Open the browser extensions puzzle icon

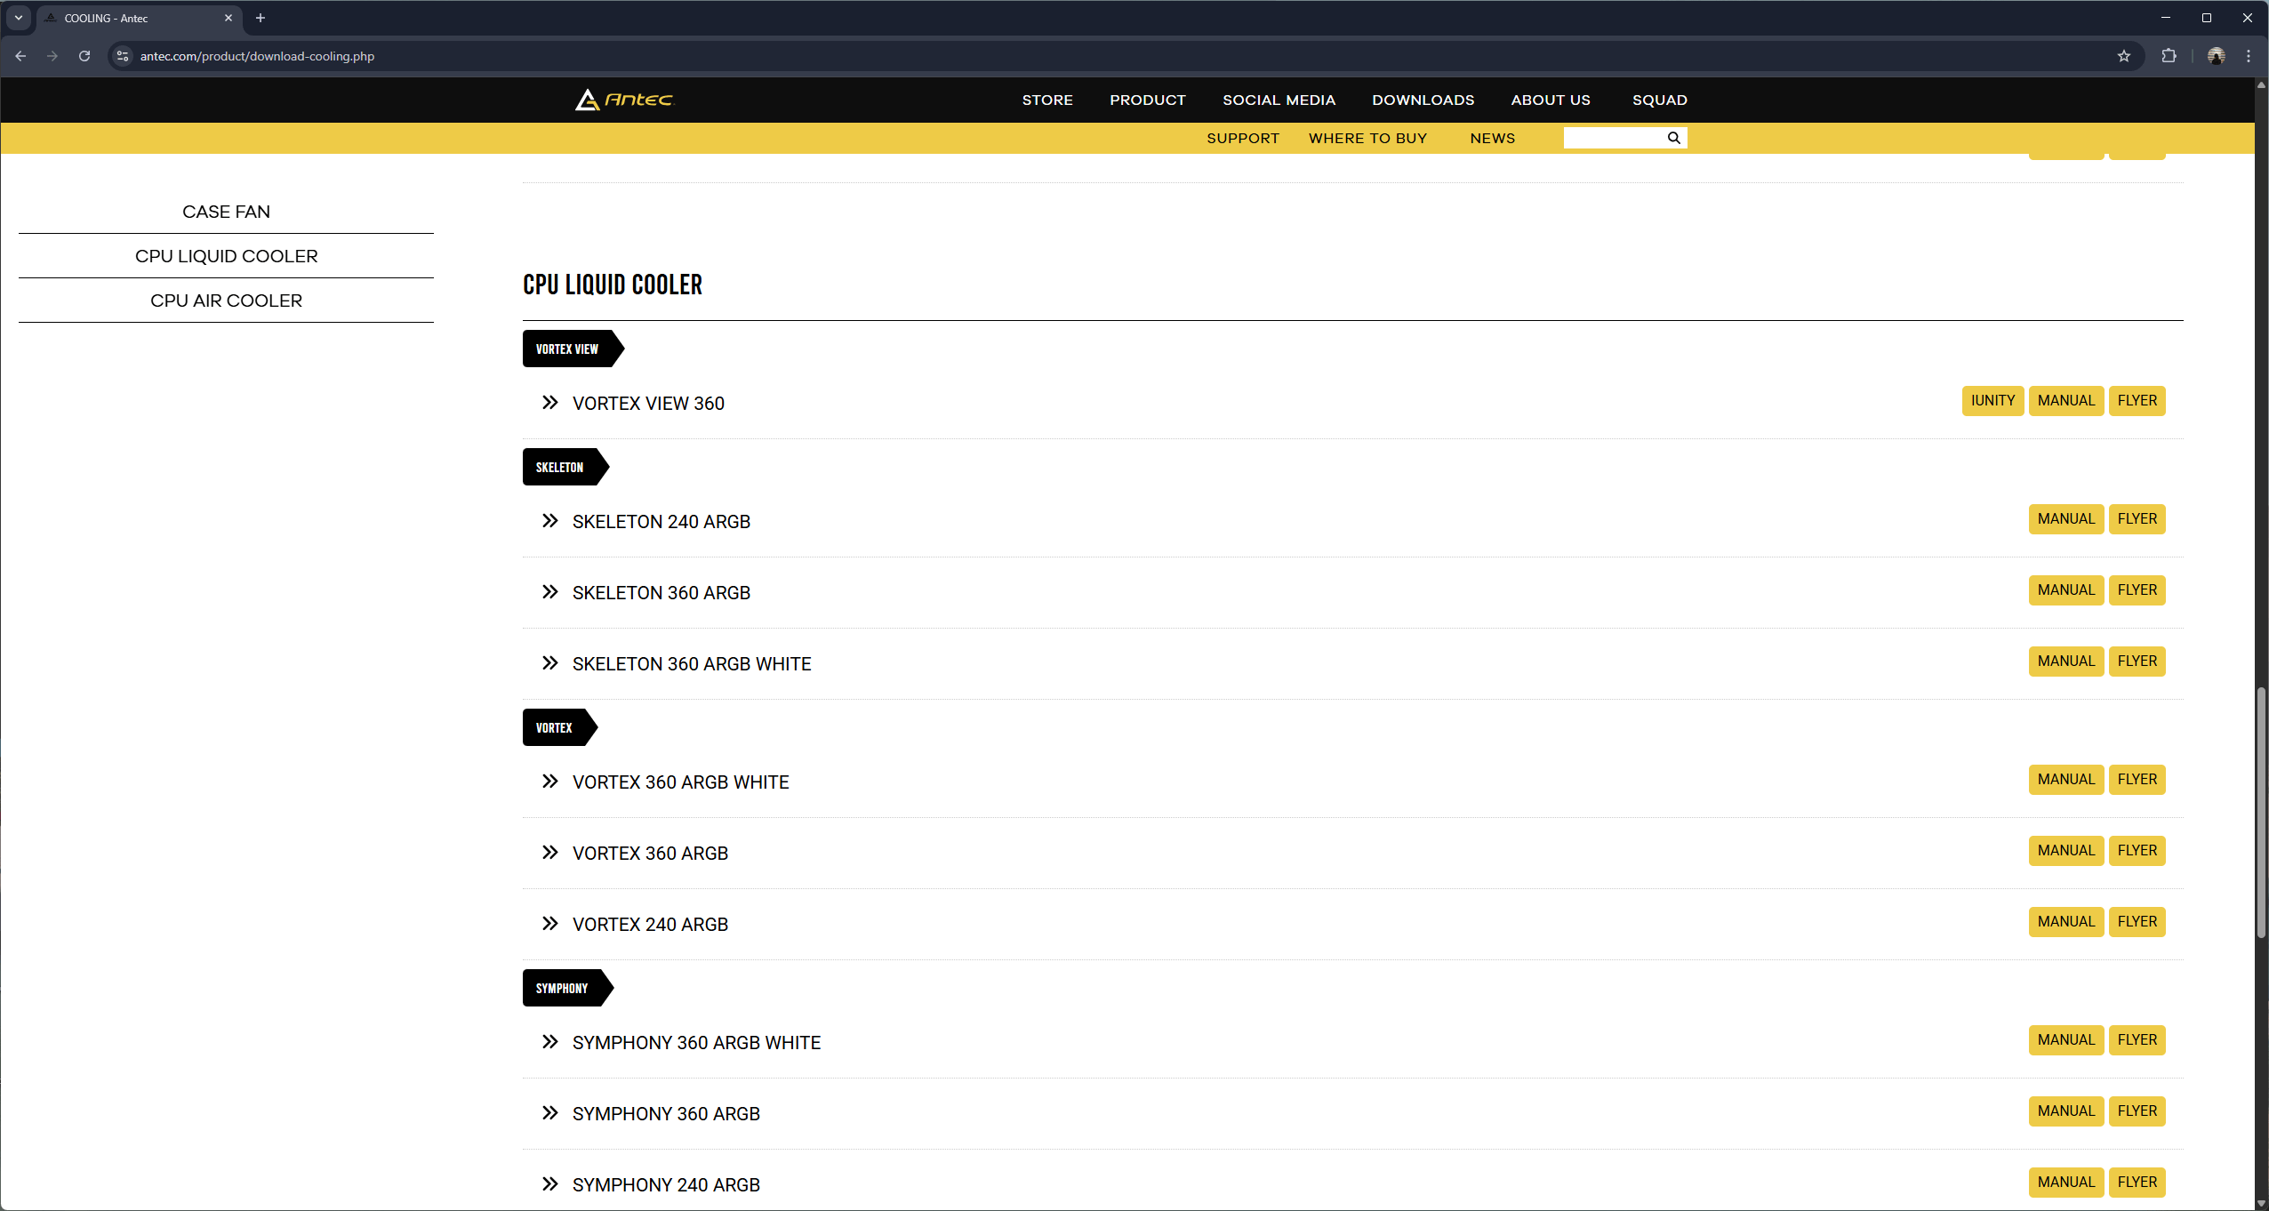[x=2169, y=56]
